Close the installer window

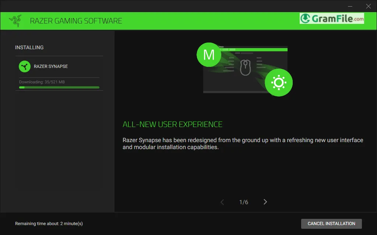(x=368, y=6)
